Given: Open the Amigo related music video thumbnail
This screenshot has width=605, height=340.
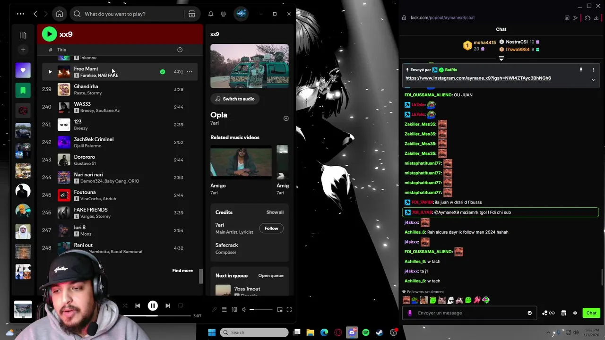Looking at the screenshot, I should click(241, 162).
